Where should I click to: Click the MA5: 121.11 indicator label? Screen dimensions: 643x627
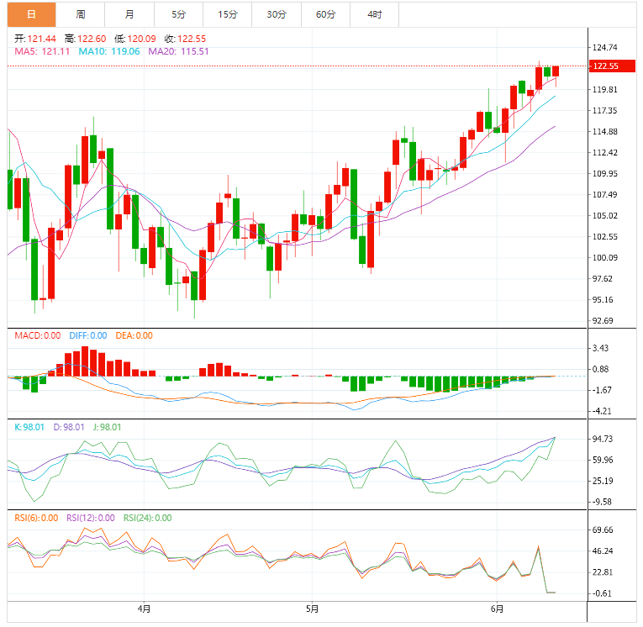point(43,51)
